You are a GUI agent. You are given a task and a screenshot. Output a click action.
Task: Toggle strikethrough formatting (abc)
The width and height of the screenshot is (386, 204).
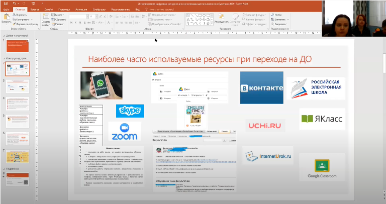click(89, 23)
